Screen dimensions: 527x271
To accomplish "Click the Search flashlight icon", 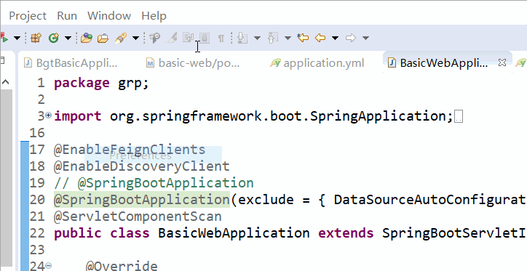I will click(x=120, y=38).
